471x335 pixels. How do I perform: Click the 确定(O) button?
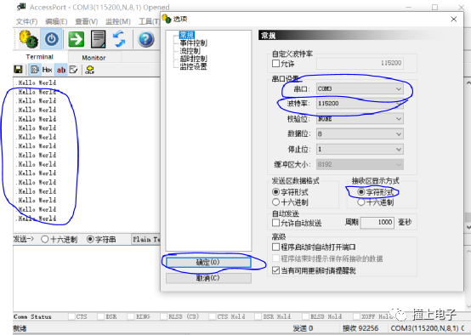click(208, 262)
